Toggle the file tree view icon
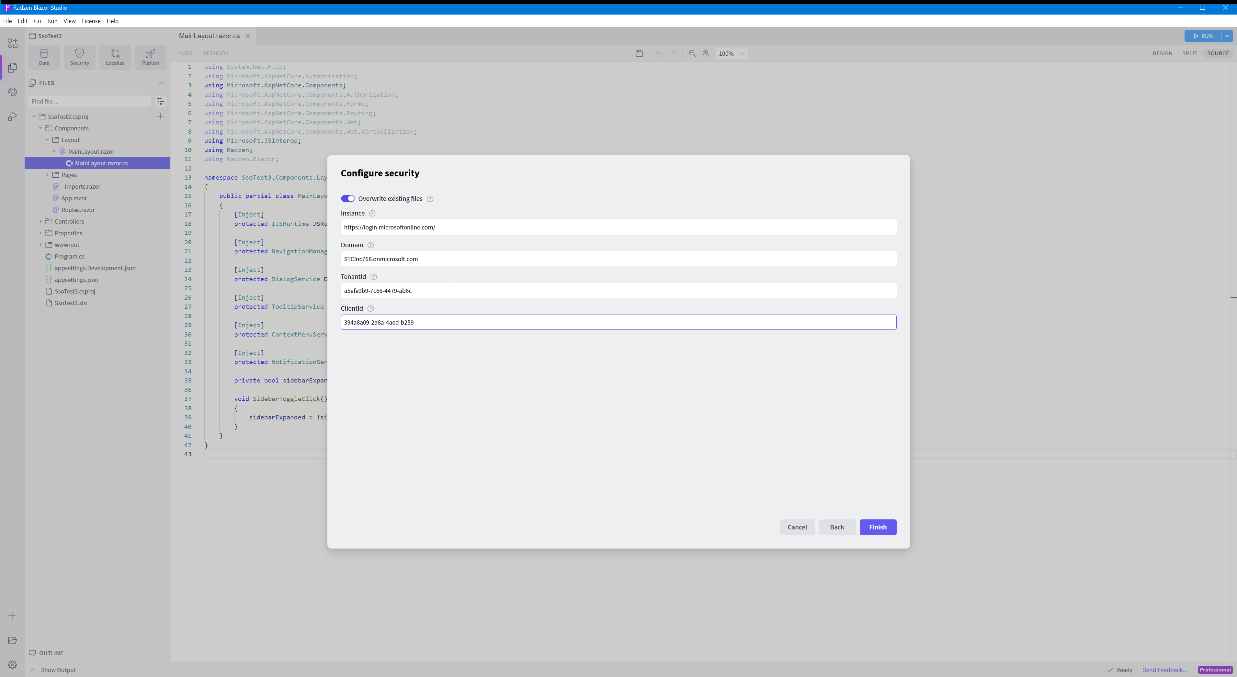The height and width of the screenshot is (677, 1237). coord(161,101)
